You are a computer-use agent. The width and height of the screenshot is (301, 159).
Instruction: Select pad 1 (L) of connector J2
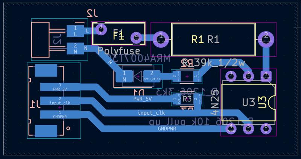(75, 31)
